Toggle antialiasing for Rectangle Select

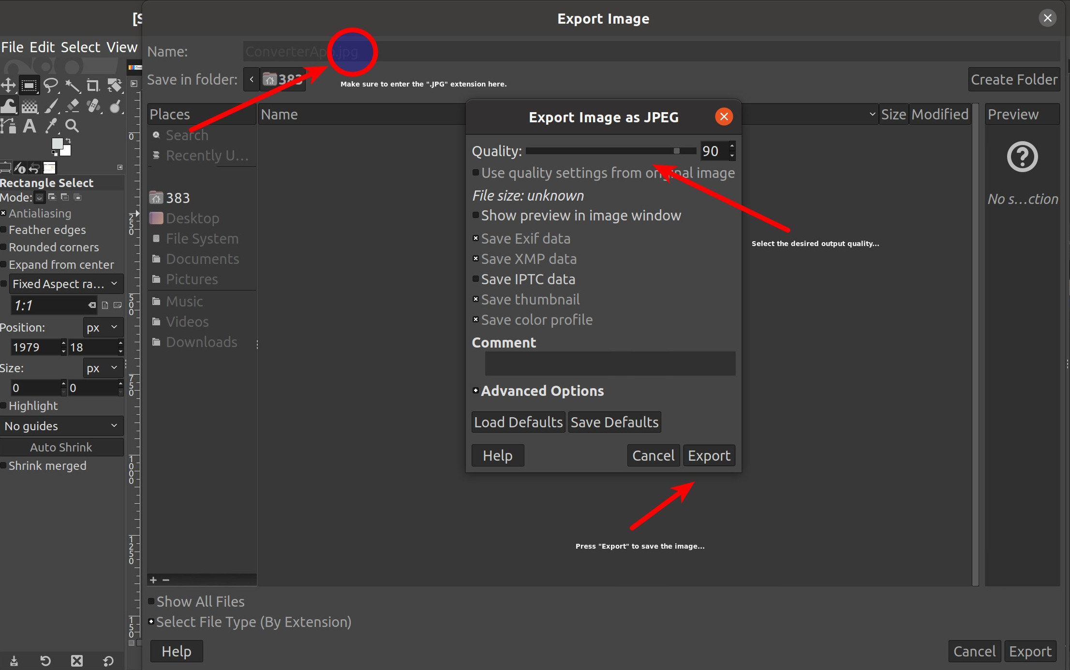3,213
